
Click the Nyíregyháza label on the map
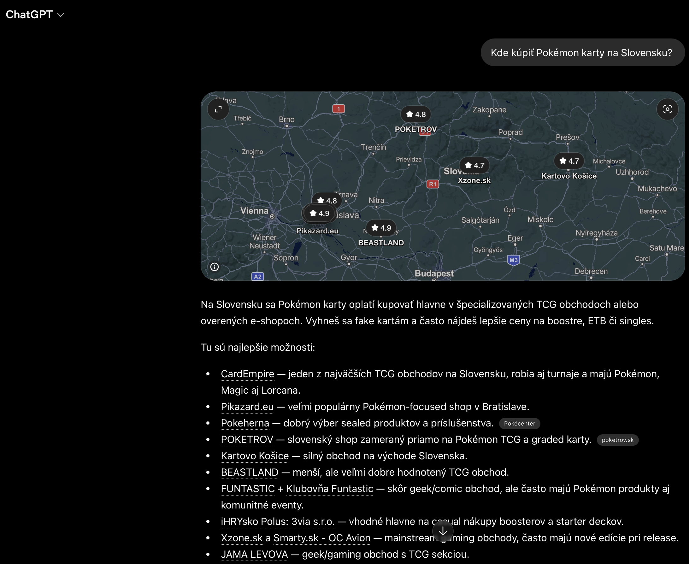click(597, 233)
